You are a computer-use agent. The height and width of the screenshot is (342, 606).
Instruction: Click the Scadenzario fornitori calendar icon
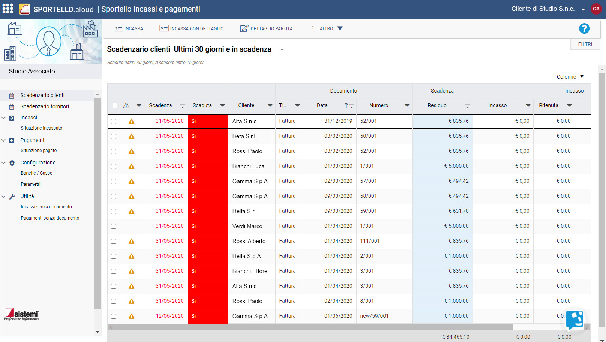click(12, 107)
